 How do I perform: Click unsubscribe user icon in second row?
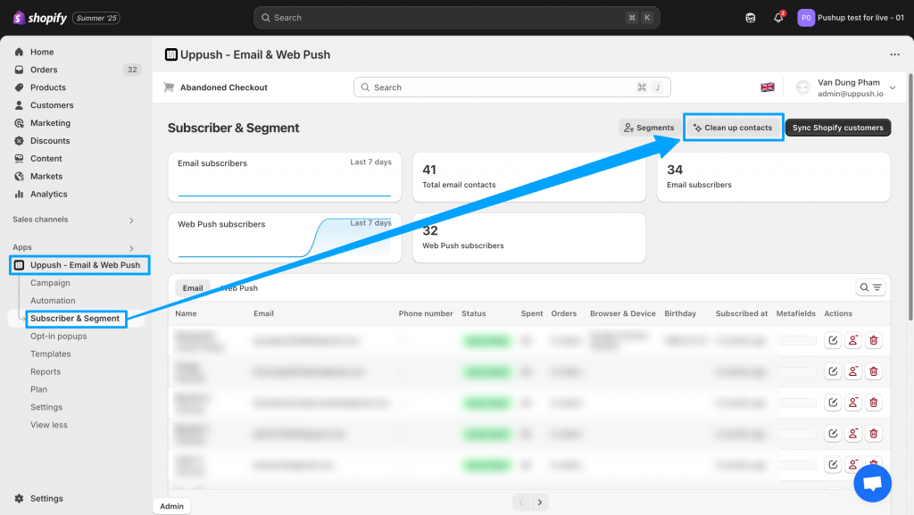(852, 371)
